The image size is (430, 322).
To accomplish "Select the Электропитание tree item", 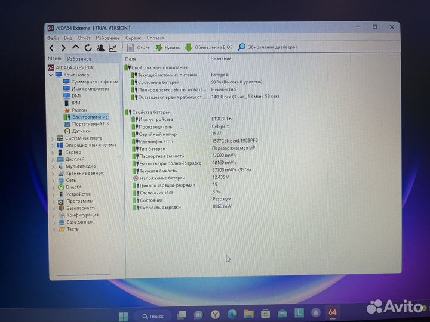I will coord(85,117).
